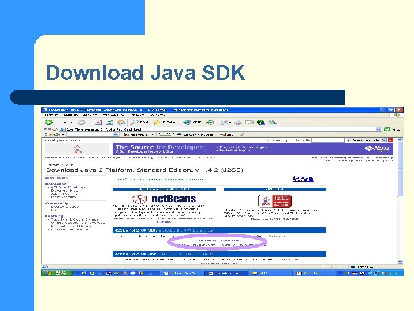Open Course Certification in the sidebar
This screenshot has height=311, width=414.
pos(70,230)
